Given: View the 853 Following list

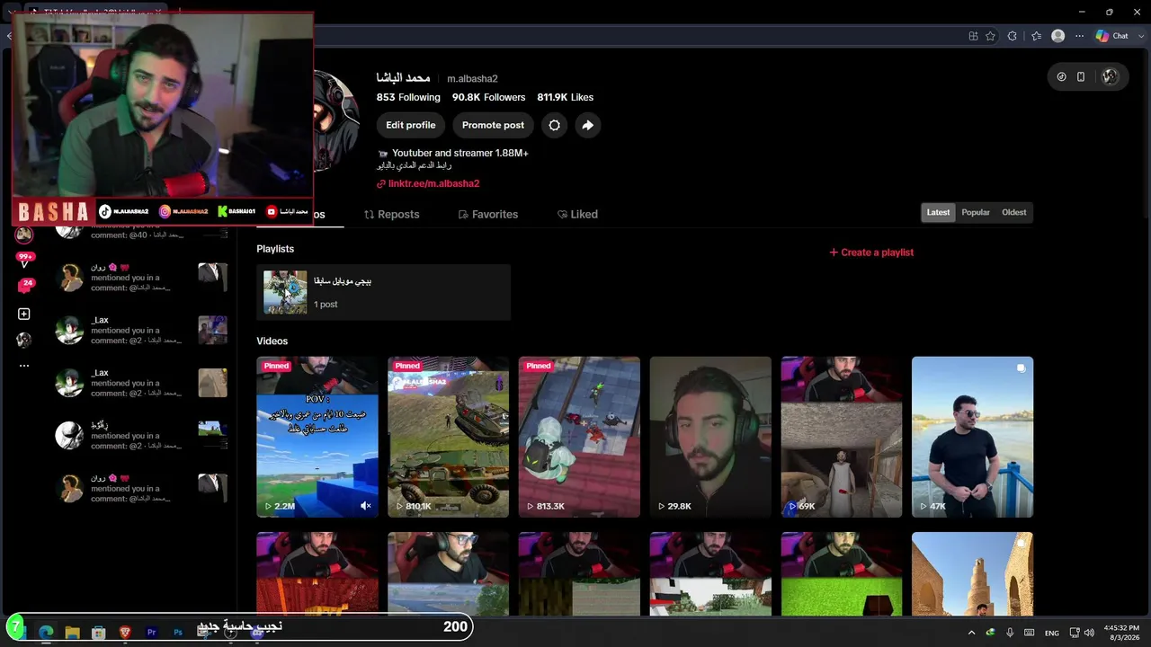Looking at the screenshot, I should (408, 97).
